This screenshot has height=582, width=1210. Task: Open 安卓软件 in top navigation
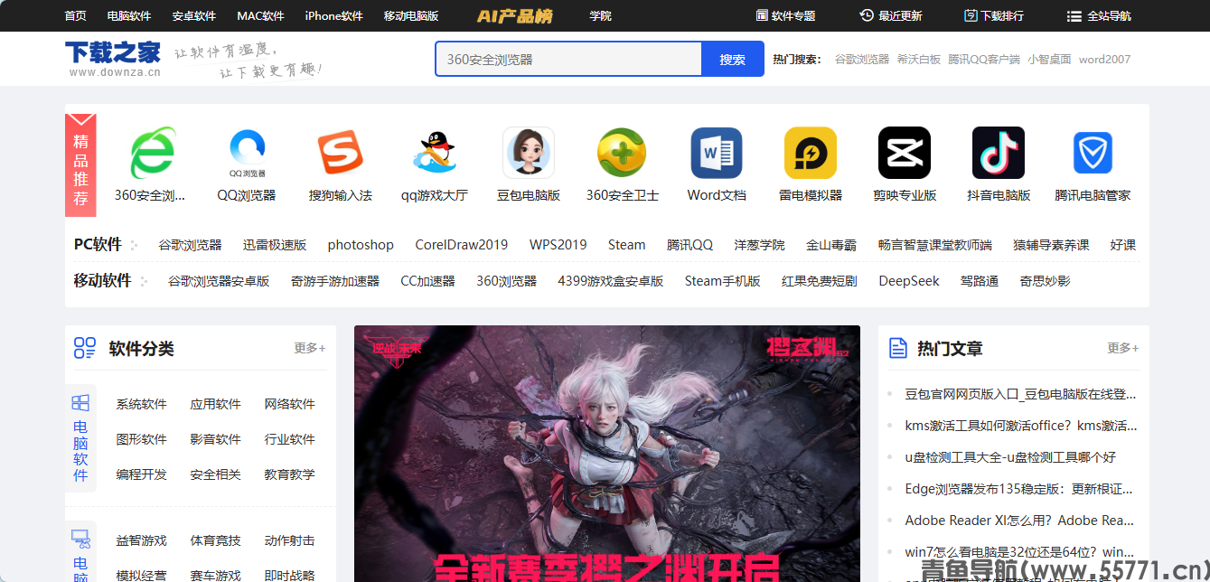194,15
